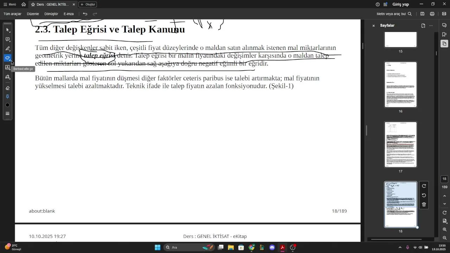The width and height of the screenshot is (450, 253).
Task: Open the fill and sign pen tool
Action: pyautogui.click(x=8, y=77)
